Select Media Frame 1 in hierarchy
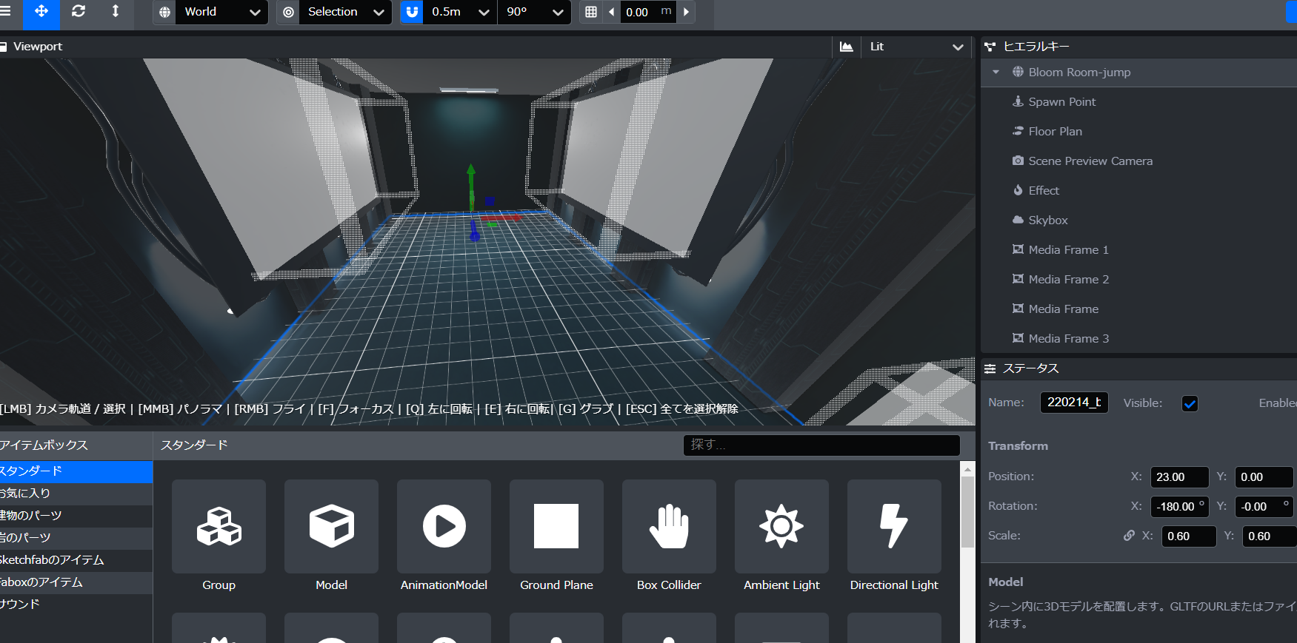The image size is (1297, 643). tap(1138, 250)
